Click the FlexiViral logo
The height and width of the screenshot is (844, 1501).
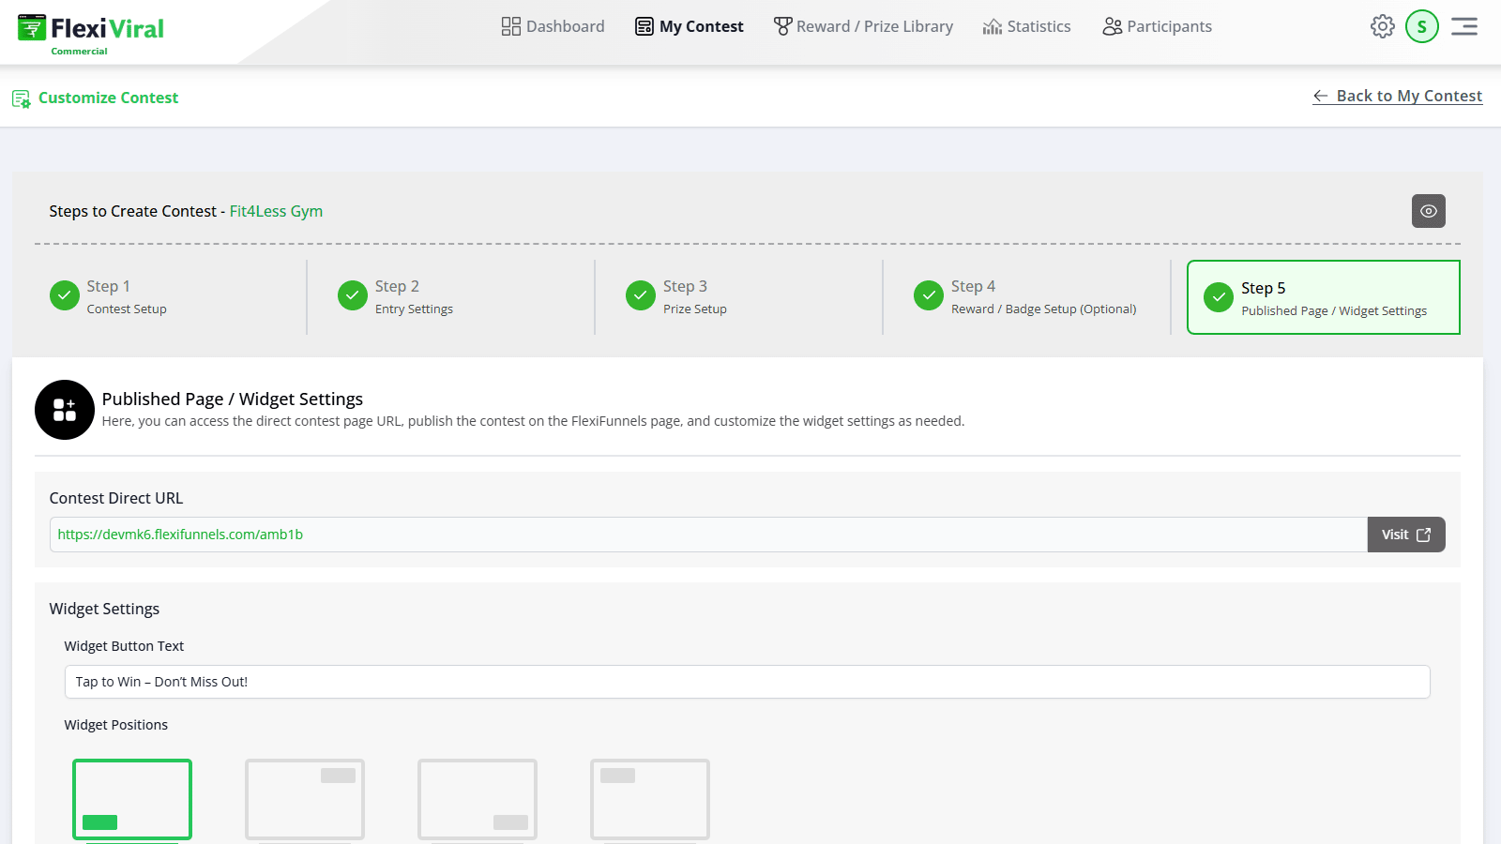(91, 32)
